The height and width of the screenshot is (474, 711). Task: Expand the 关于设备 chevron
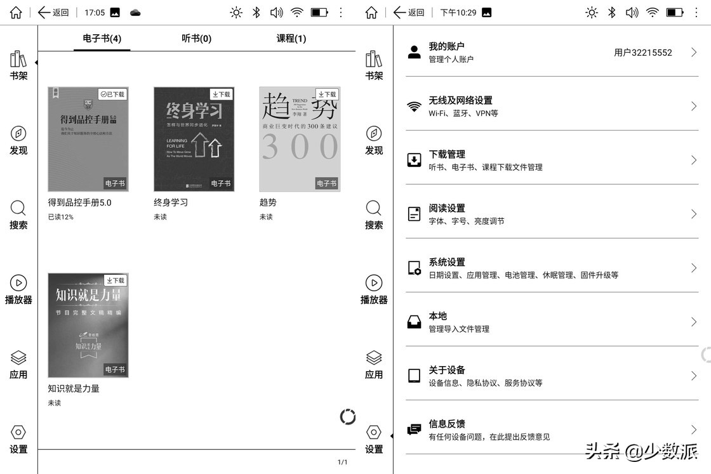[x=693, y=376]
